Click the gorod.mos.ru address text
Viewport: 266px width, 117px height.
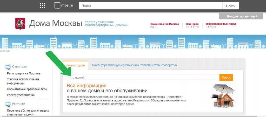(192, 27)
